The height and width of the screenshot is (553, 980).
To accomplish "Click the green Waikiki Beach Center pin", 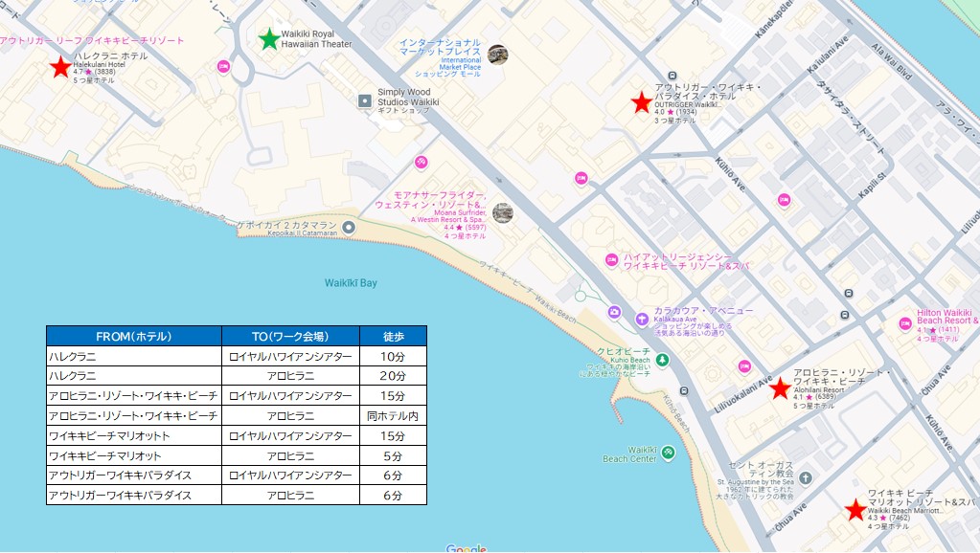I will coord(668,453).
